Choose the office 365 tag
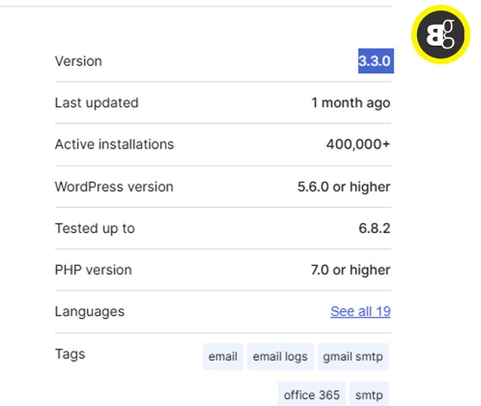 [x=312, y=395]
